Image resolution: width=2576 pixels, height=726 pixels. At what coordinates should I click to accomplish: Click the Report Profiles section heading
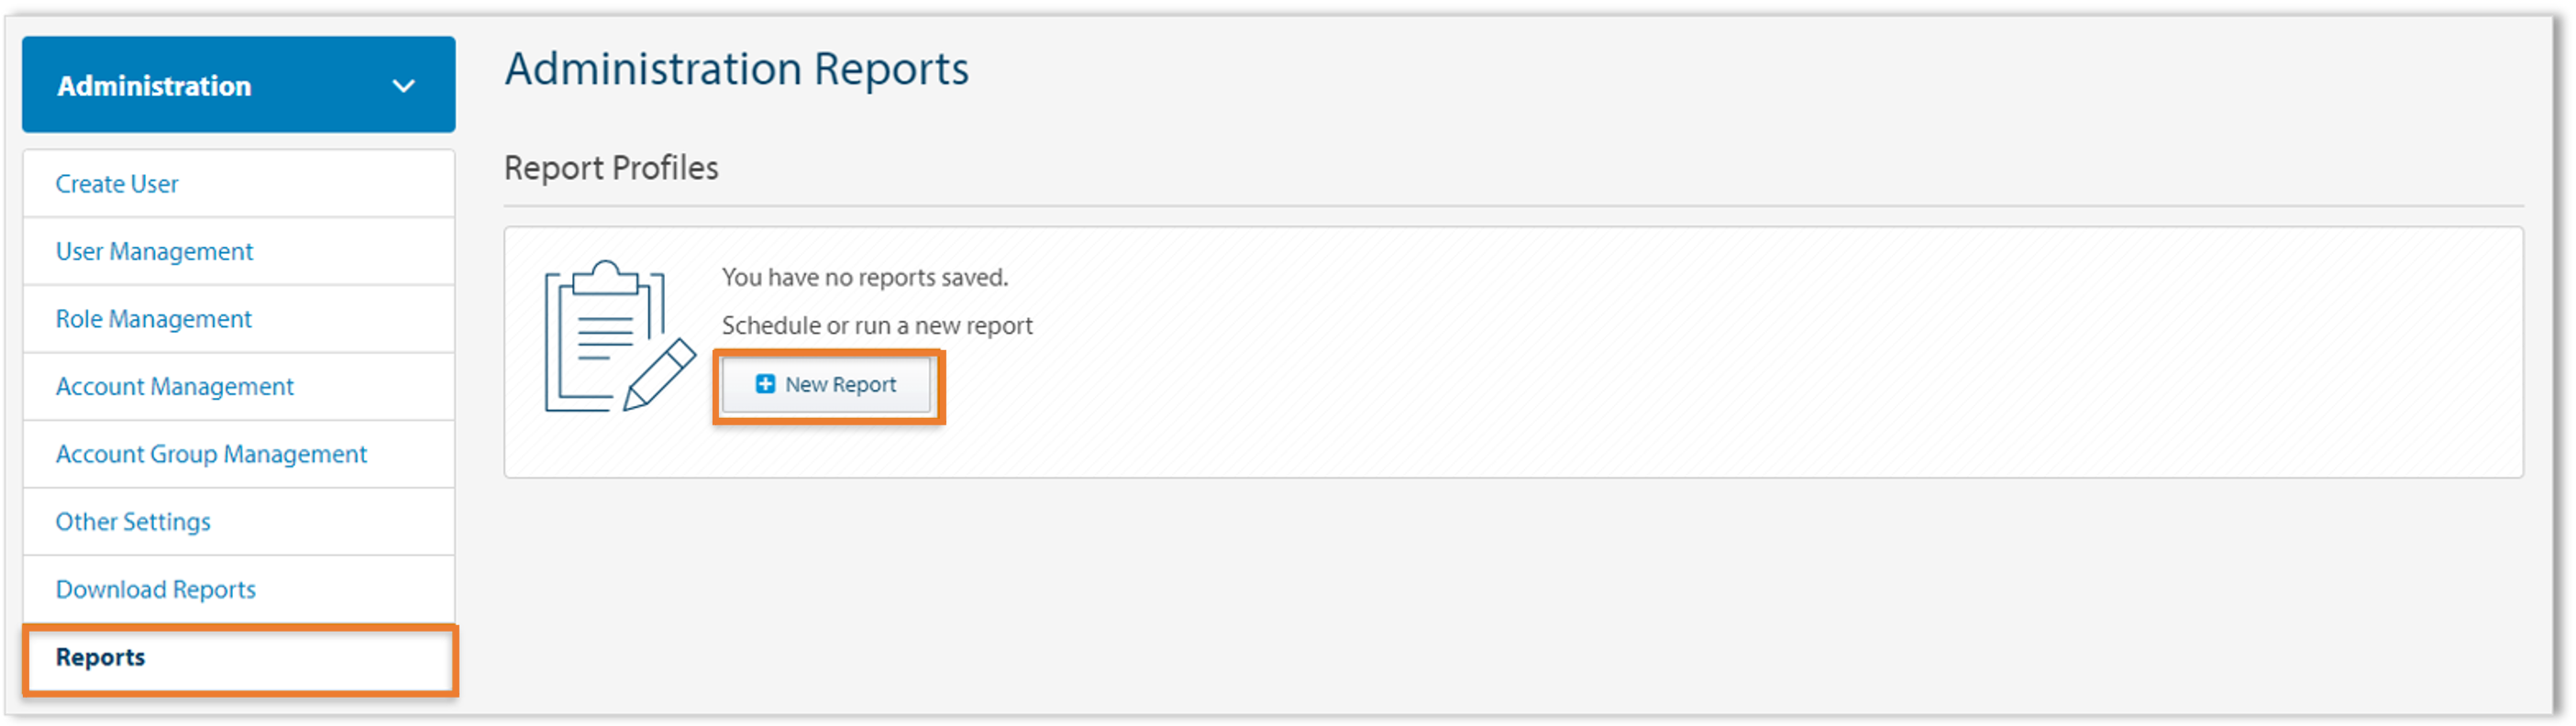(x=611, y=167)
